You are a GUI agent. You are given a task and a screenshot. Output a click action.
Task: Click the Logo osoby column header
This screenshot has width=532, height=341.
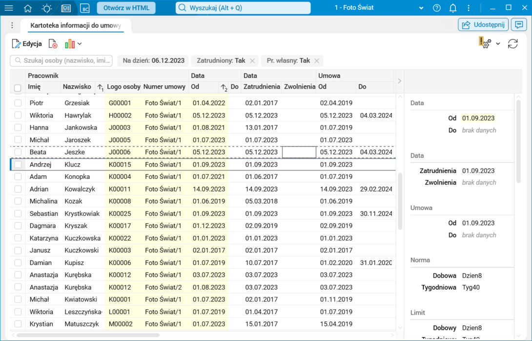coord(123,87)
